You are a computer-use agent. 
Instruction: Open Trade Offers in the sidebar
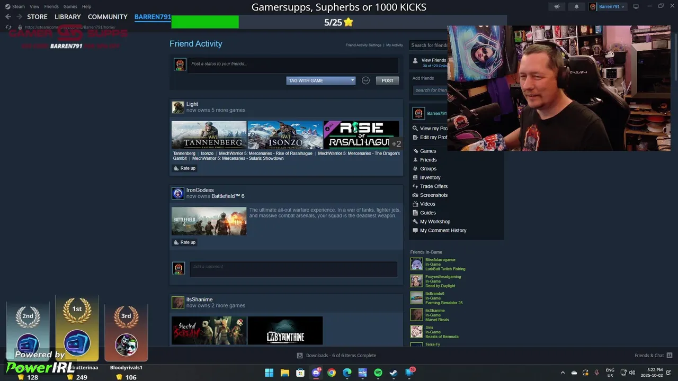click(434, 186)
